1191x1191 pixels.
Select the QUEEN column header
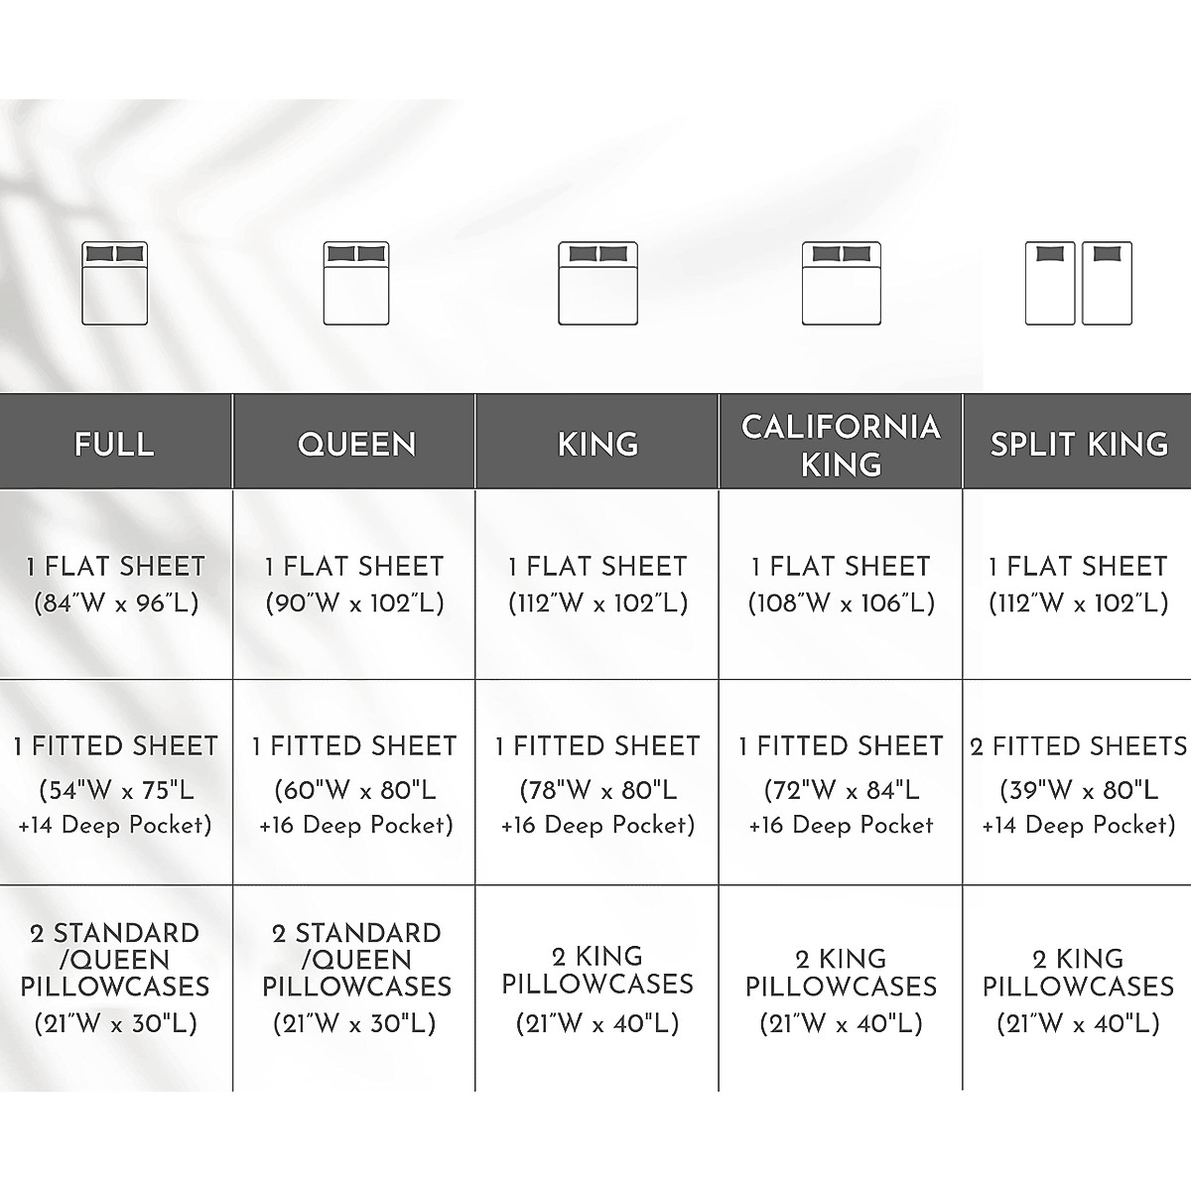(x=356, y=443)
